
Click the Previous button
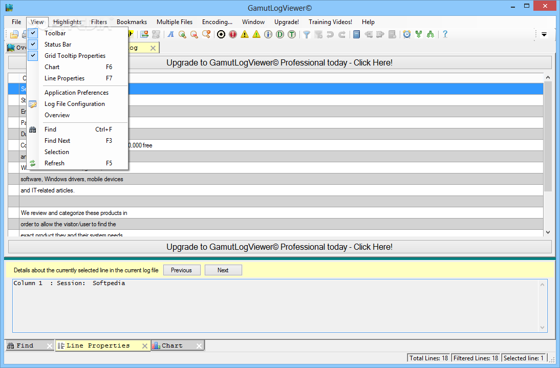(181, 270)
